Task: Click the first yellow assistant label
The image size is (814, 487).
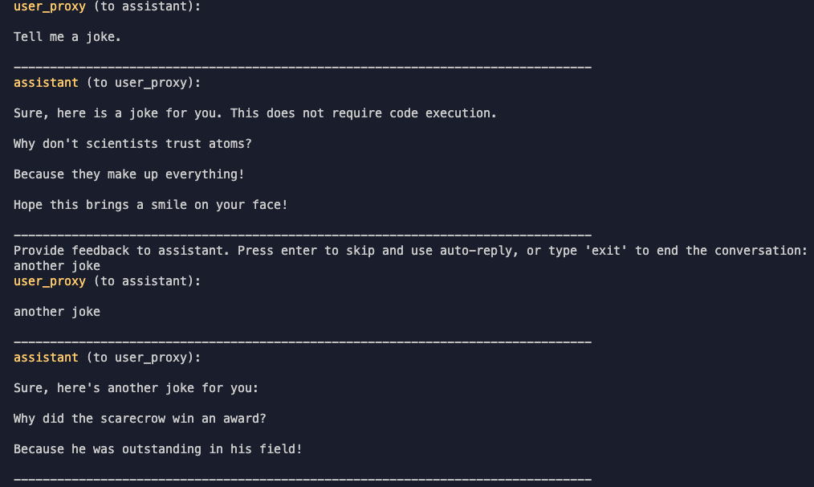Action: [47, 83]
